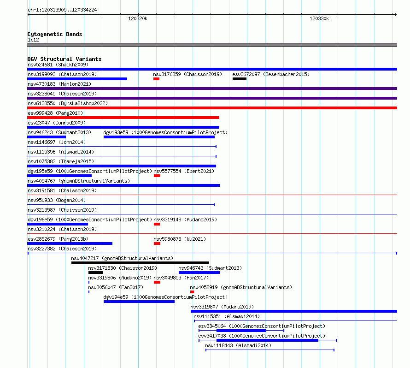410x368 pixels.
Task: Click esv3345064 variant label
Action: point(262,326)
